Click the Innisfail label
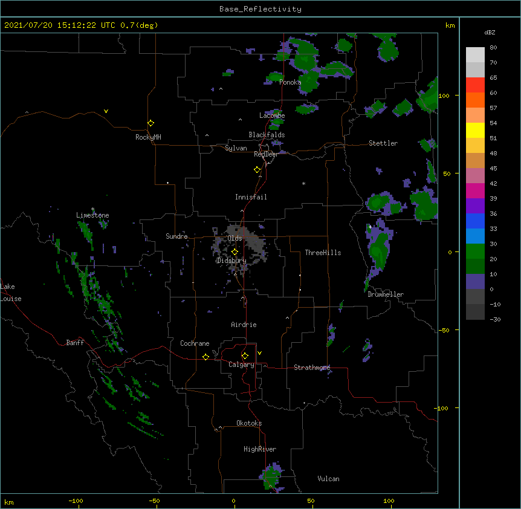Viewport: 521px width, 509px height. click(x=251, y=197)
